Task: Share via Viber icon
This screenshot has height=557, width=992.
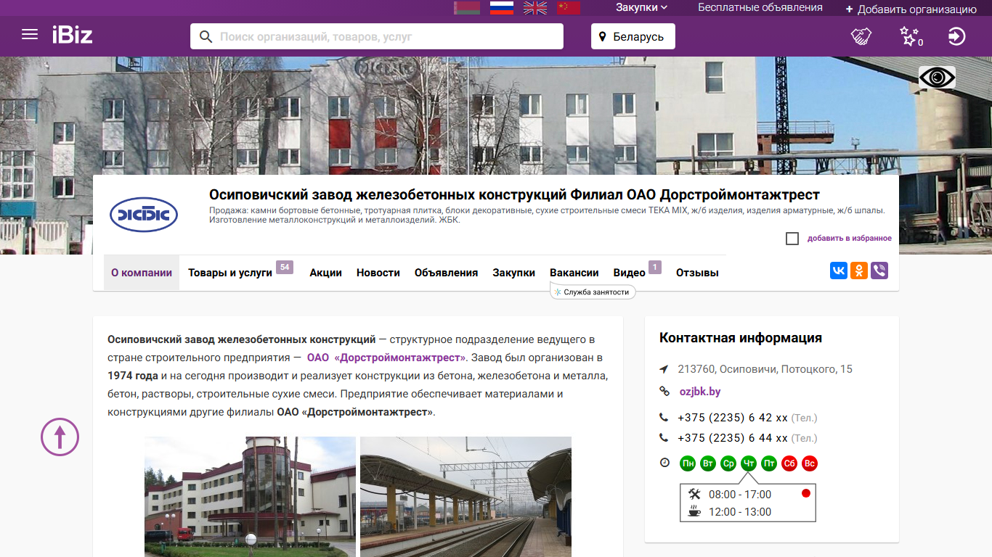Action: point(879,271)
